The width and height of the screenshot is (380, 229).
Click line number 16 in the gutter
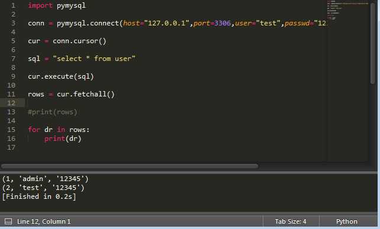click(x=11, y=138)
